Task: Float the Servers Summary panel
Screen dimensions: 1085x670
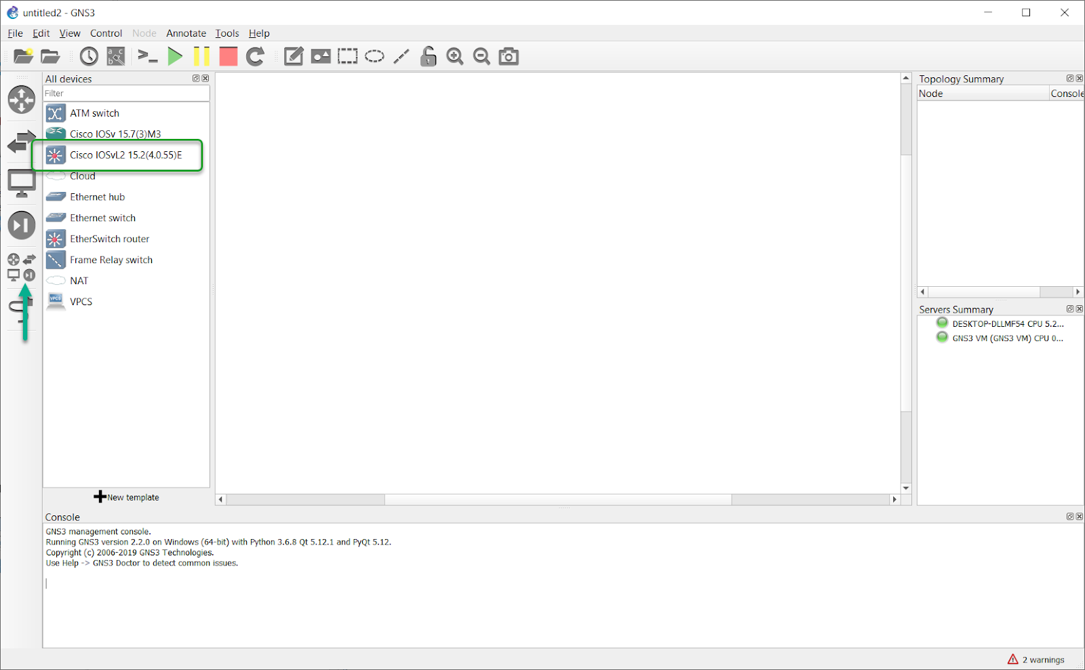Action: coord(1070,309)
